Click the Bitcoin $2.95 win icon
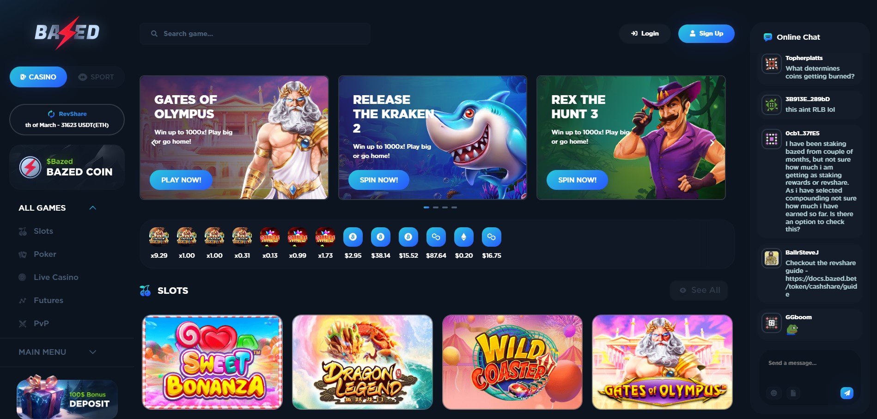The image size is (877, 419). 353,237
